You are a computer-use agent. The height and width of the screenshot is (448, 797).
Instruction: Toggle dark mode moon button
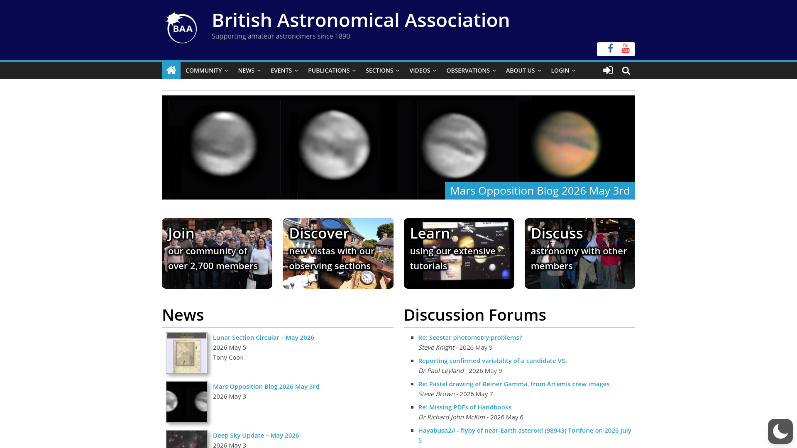coord(780,431)
